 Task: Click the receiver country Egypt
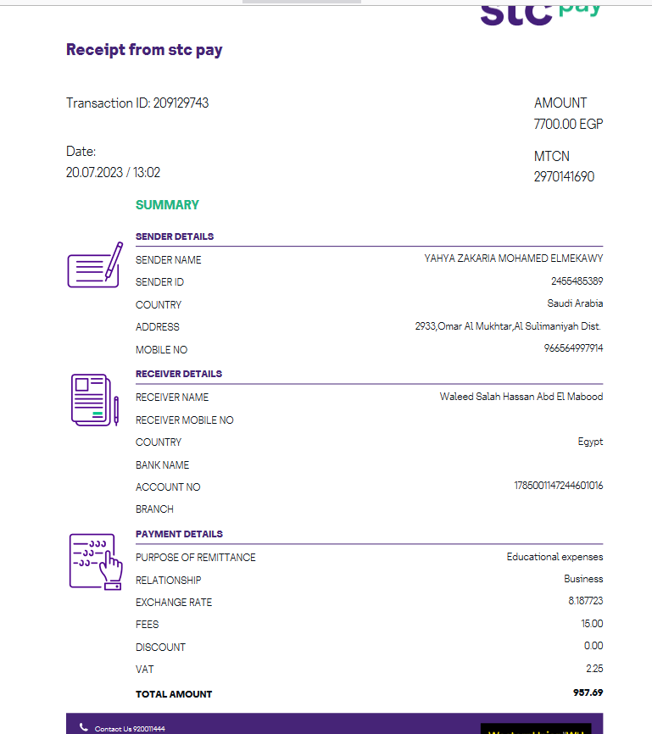point(590,442)
